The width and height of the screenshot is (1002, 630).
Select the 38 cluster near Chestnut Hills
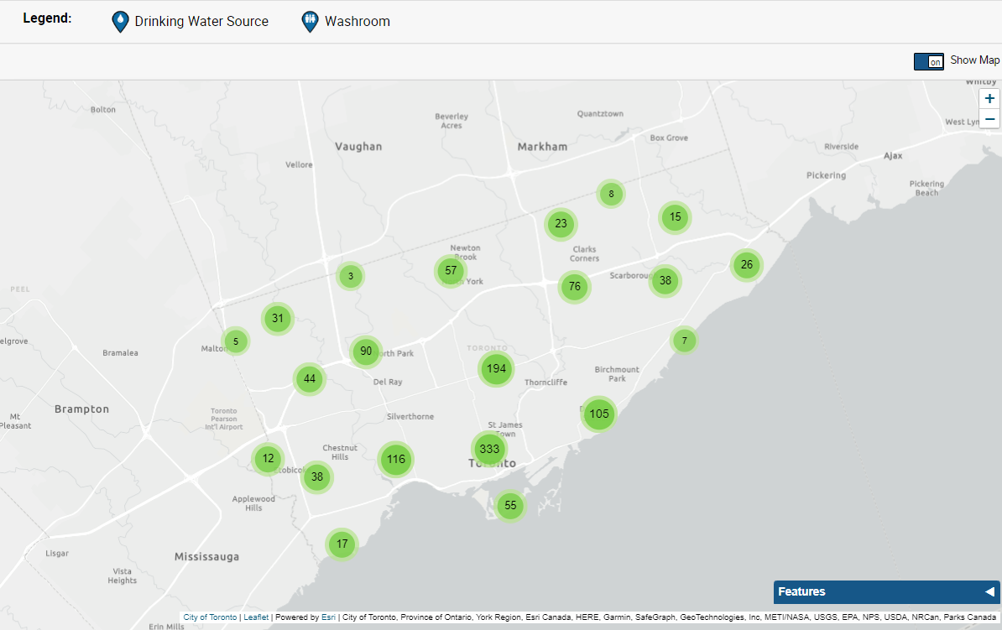click(x=317, y=476)
